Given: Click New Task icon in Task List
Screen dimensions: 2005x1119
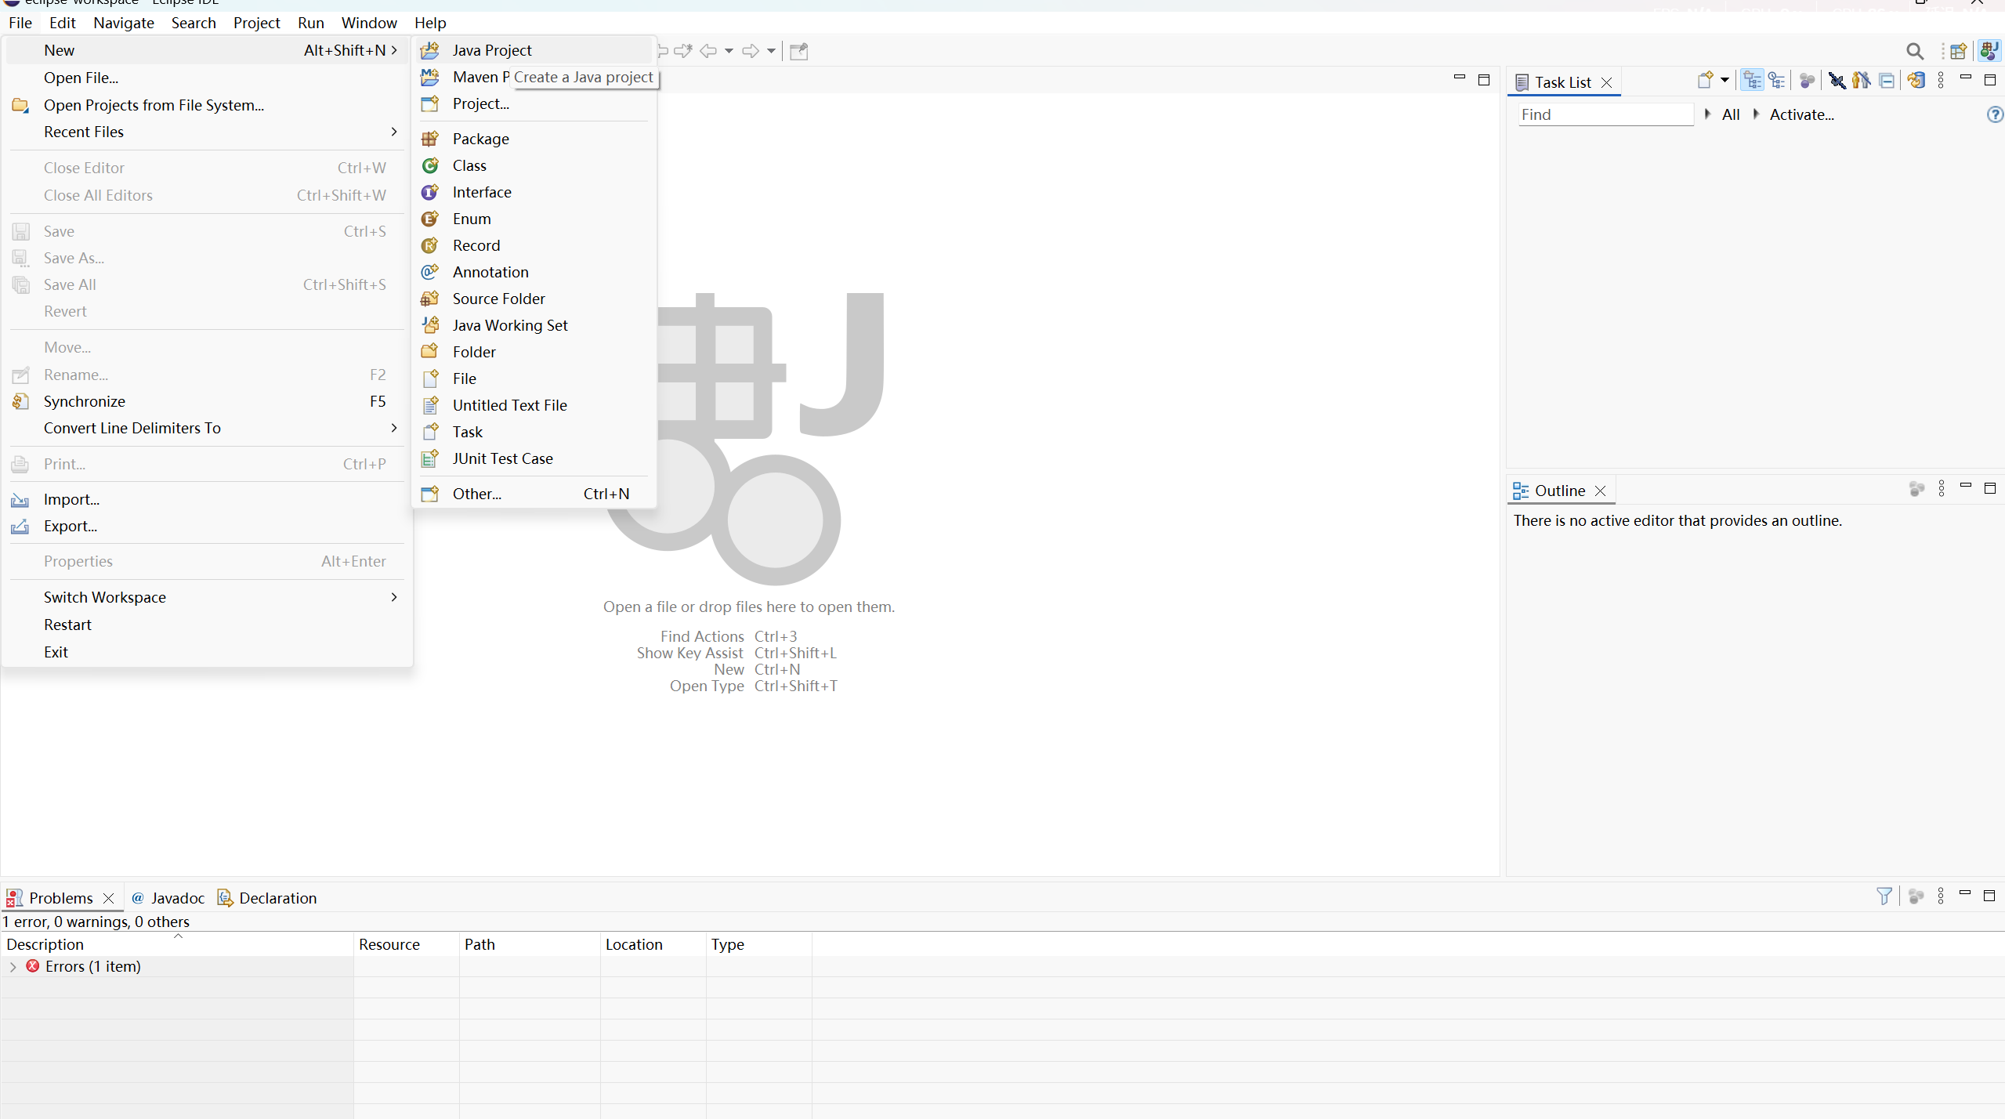Looking at the screenshot, I should pyautogui.click(x=1704, y=81).
